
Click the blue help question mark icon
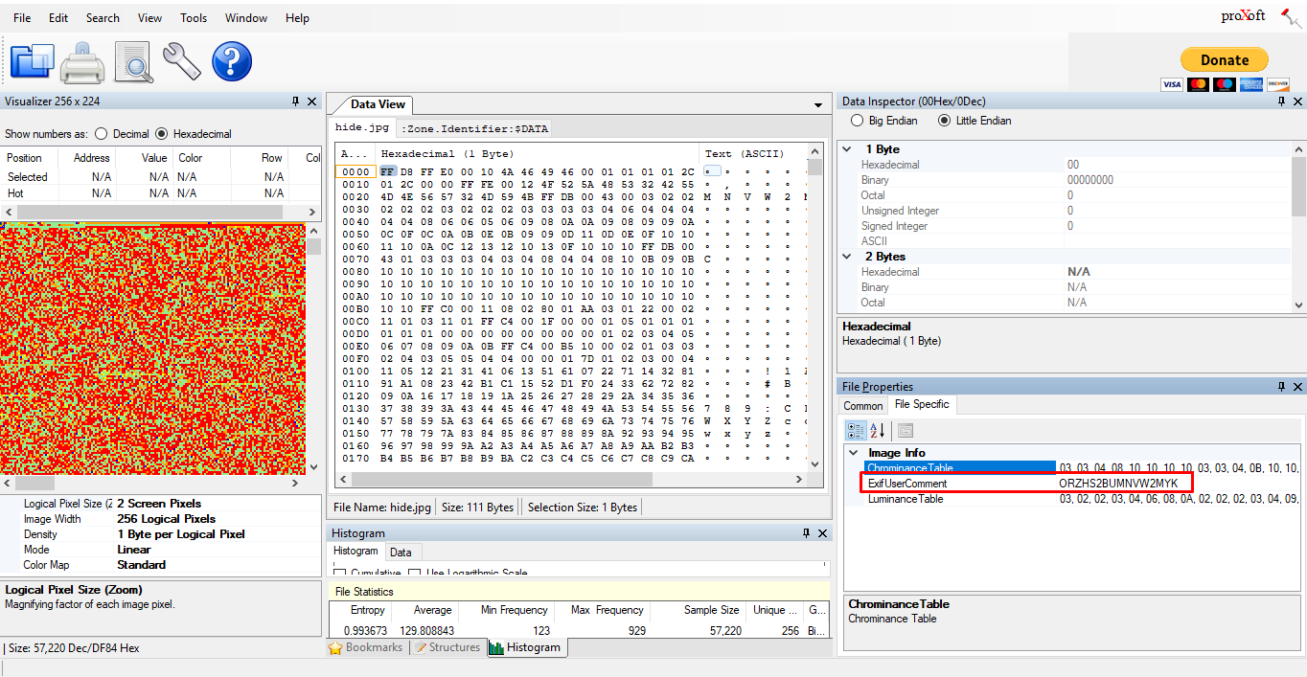[x=232, y=61]
